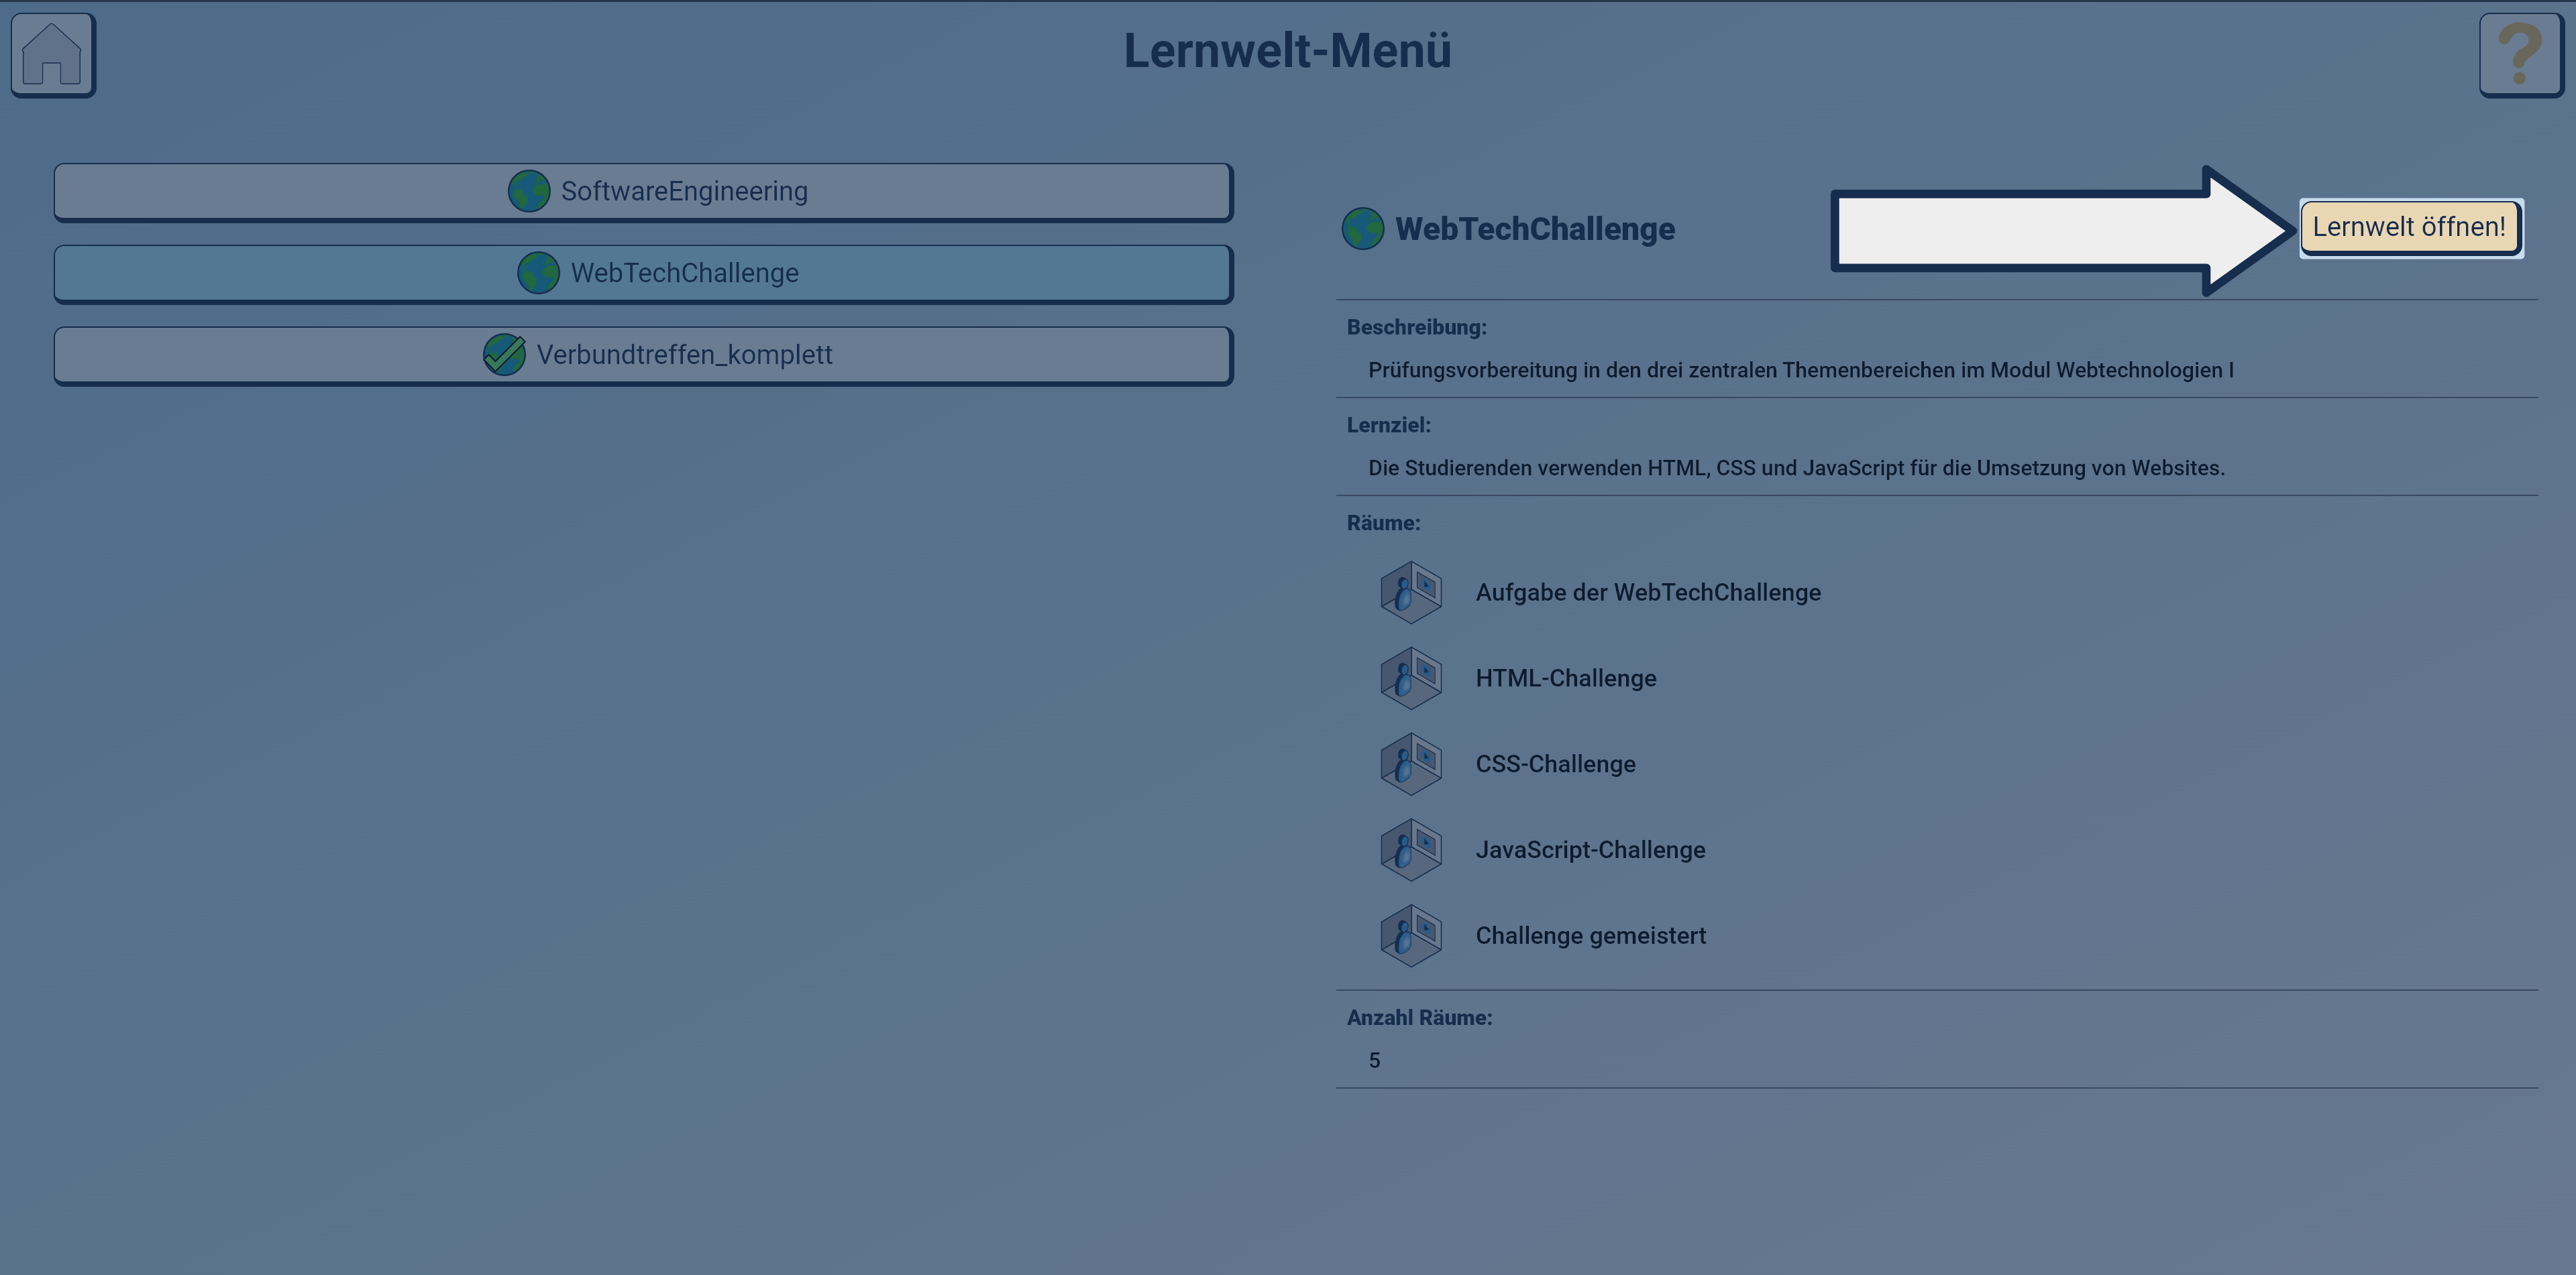Viewport: 2576px width, 1275px height.
Task: Click the globe icon beside SoftwareEngineering
Action: tap(529, 191)
